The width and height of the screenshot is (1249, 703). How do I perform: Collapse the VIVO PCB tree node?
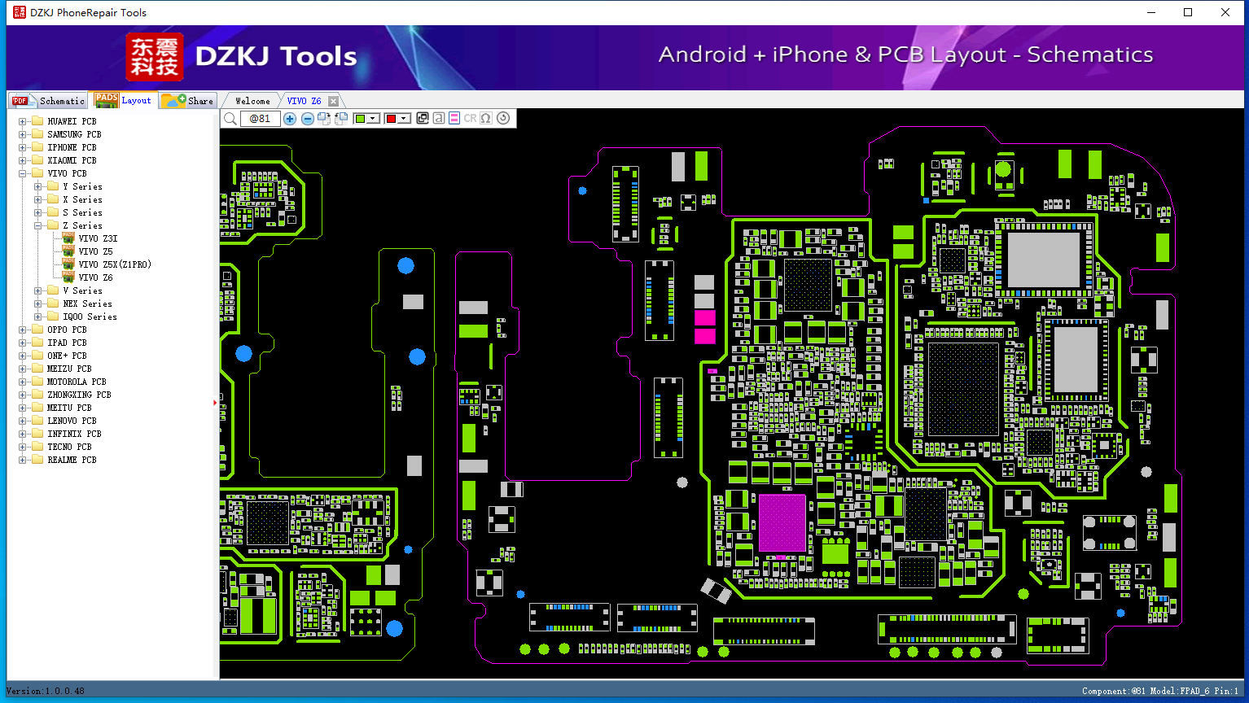(x=22, y=173)
